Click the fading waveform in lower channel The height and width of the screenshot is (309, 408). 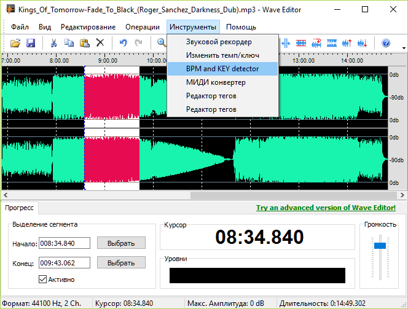point(186,159)
